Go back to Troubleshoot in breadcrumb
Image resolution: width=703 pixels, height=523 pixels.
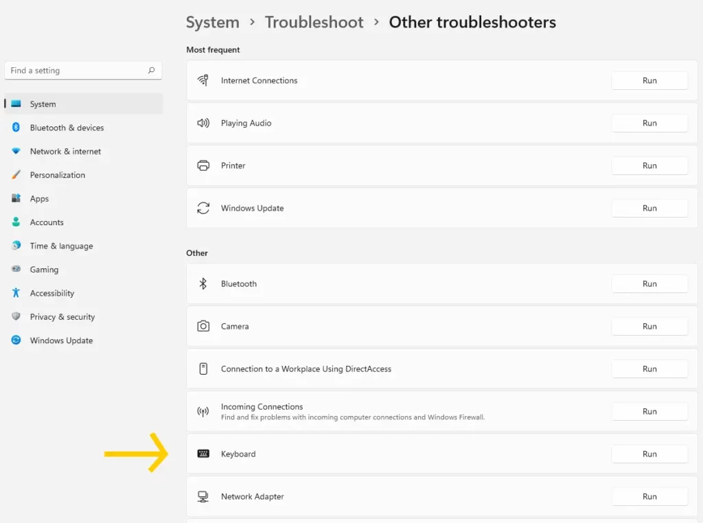(314, 23)
